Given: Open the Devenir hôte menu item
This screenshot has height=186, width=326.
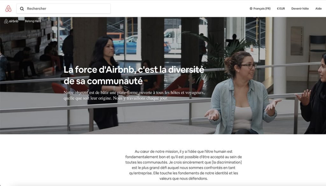Looking at the screenshot, I should pyautogui.click(x=300, y=9).
